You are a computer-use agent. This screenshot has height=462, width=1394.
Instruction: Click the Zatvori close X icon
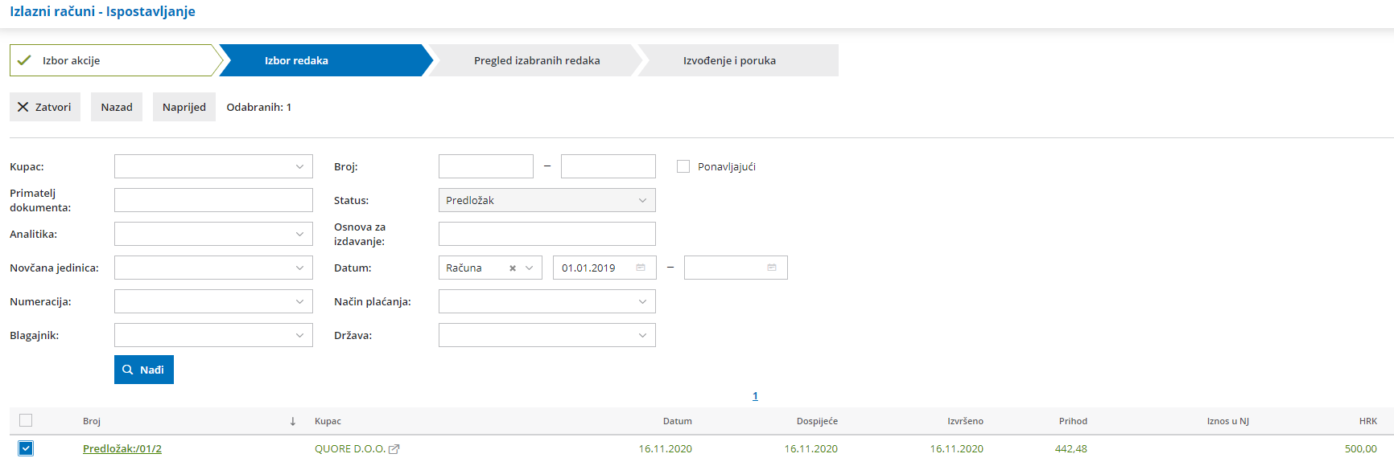[x=23, y=107]
